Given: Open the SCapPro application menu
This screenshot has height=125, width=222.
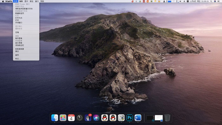Looking at the screenshot, I should pyautogui.click(x=9, y=1).
